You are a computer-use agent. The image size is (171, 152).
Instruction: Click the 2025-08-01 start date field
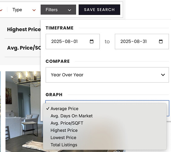(x=73, y=41)
